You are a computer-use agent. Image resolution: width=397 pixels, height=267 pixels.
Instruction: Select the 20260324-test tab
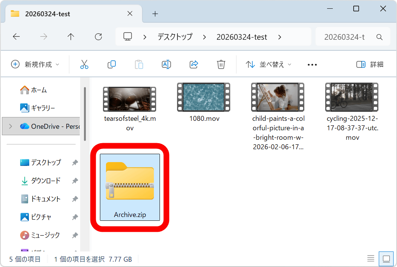[x=73, y=14]
